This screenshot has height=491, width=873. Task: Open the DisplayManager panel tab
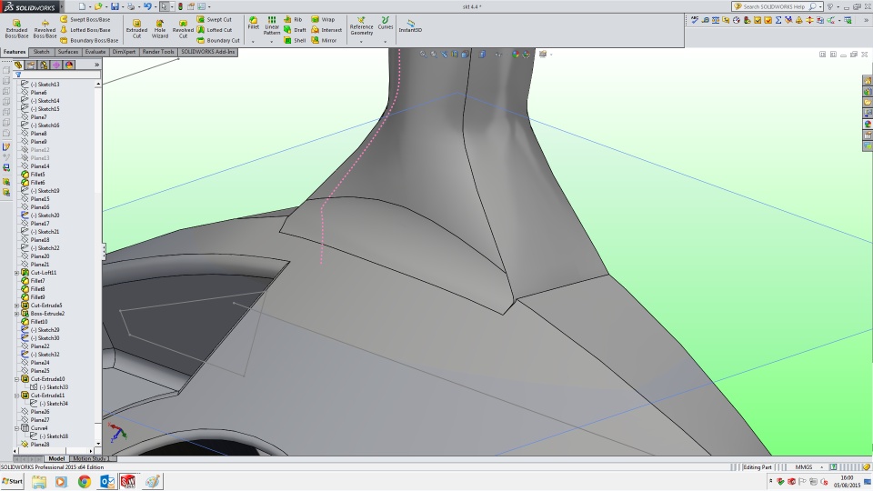tap(69, 65)
